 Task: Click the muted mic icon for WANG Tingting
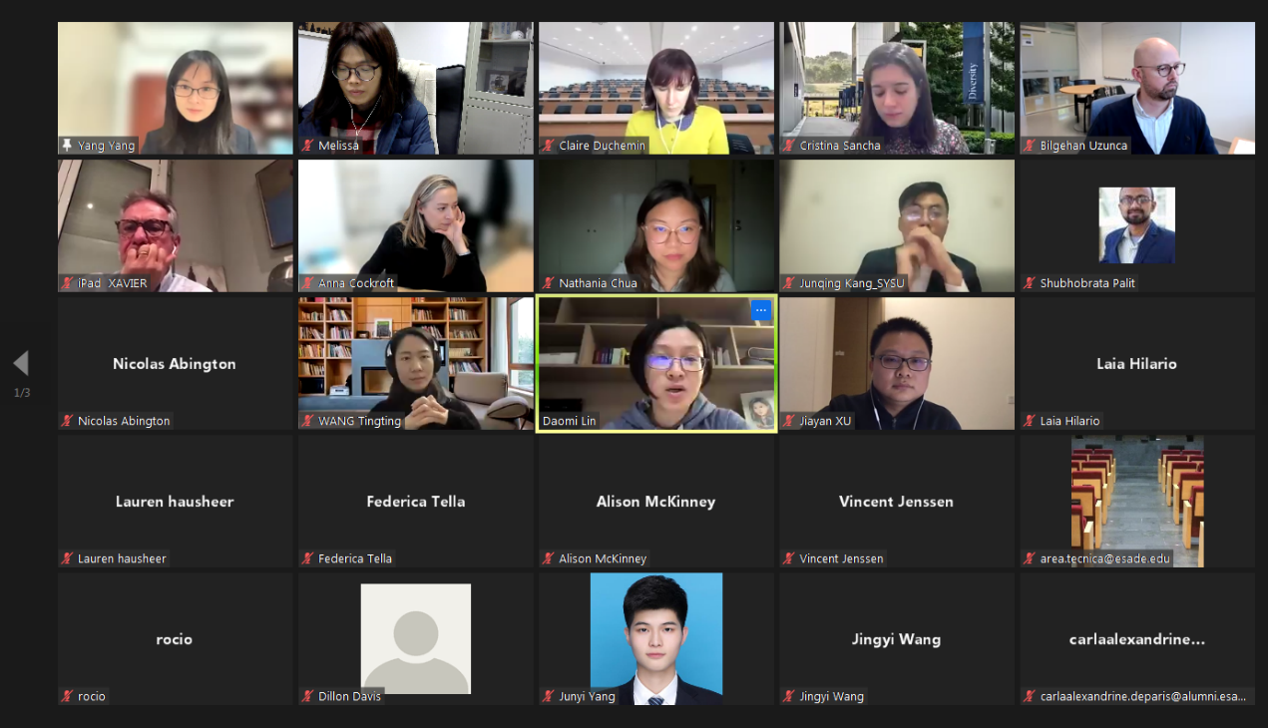[x=308, y=421]
